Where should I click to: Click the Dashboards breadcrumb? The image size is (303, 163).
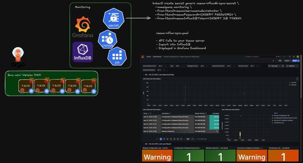157,57
